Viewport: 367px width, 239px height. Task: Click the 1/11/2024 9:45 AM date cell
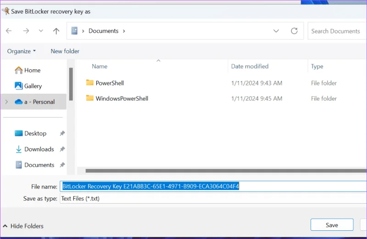point(257,99)
